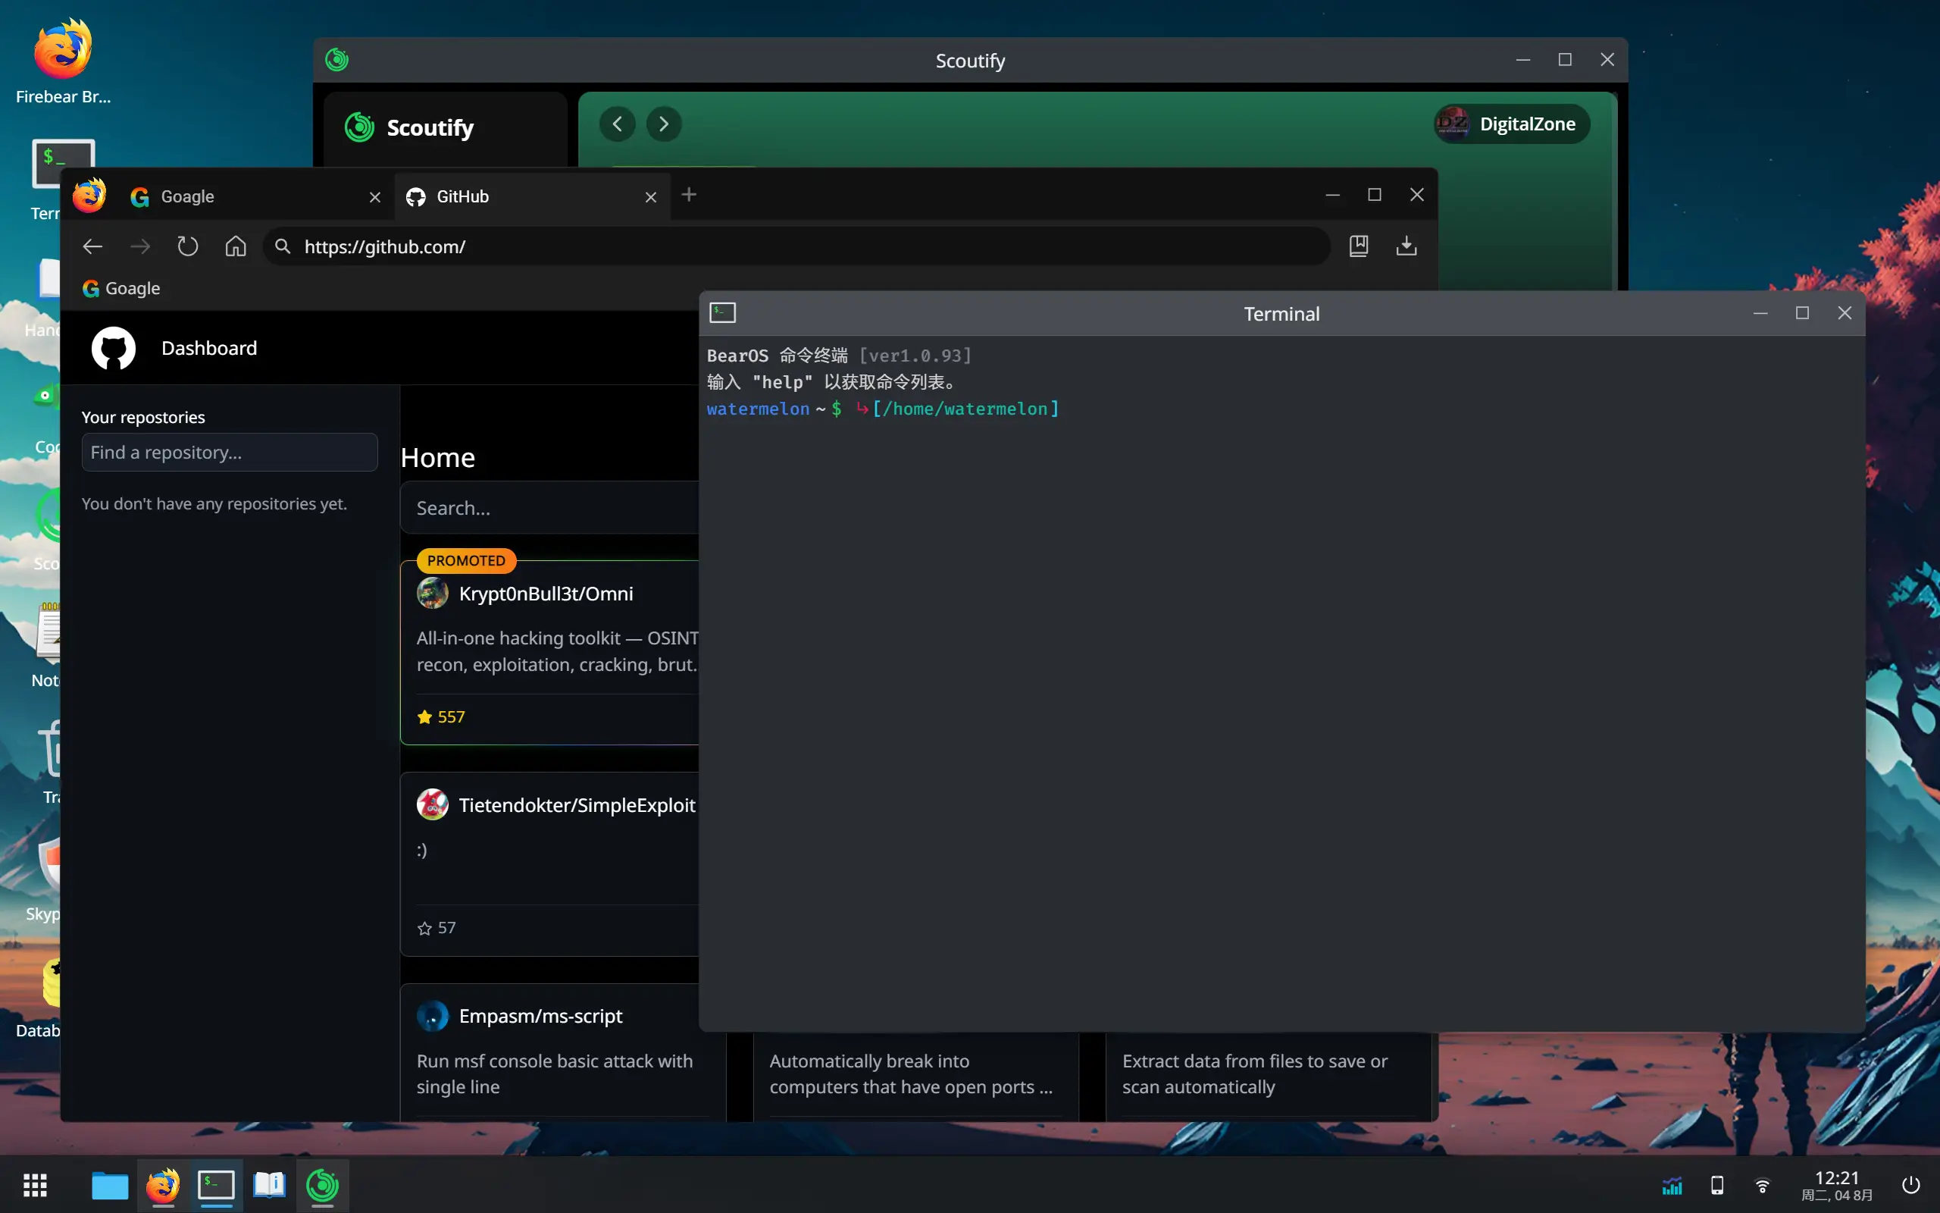This screenshot has height=1213, width=1940.
Task: Go forward in the browser
Action: (x=140, y=246)
